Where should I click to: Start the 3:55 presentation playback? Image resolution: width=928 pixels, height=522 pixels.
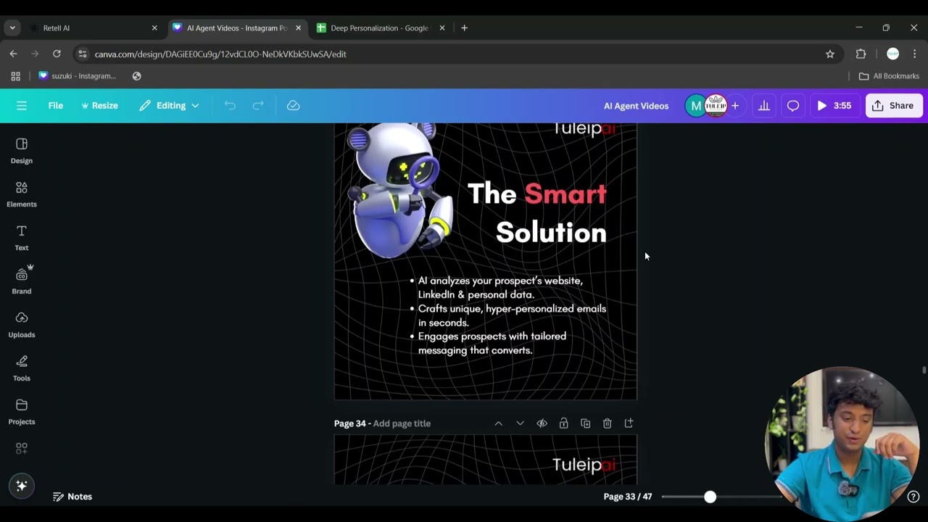[x=834, y=106]
